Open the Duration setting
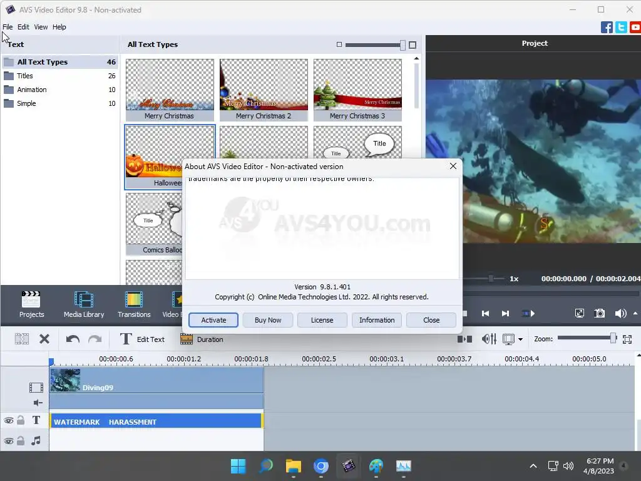Screen dimensions: 641x481 202,339
